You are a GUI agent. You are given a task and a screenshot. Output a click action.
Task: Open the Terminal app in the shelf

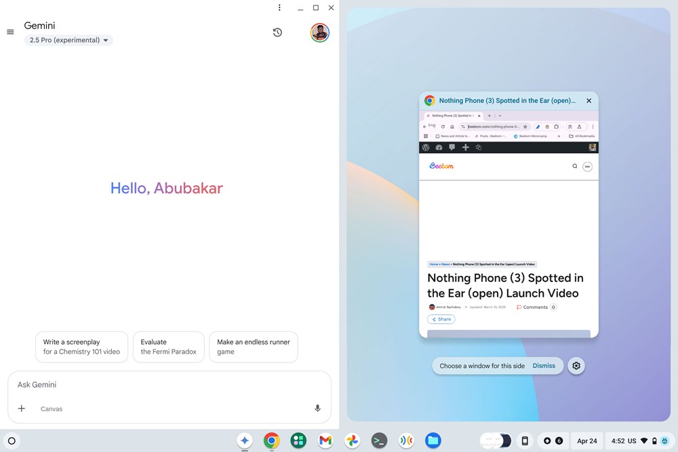coord(379,440)
